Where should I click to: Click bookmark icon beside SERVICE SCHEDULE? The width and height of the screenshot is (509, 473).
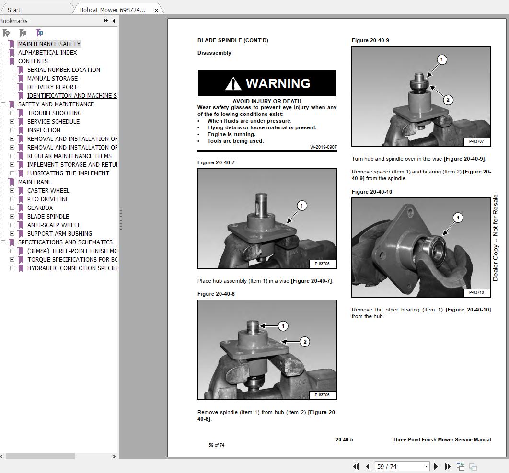coord(21,121)
